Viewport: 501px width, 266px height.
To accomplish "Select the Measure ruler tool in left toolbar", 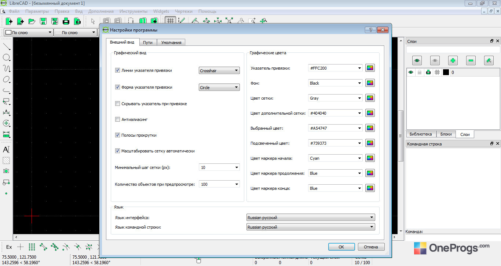I will [7, 134].
